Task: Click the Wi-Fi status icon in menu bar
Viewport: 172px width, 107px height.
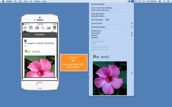Action: pos(136,1)
